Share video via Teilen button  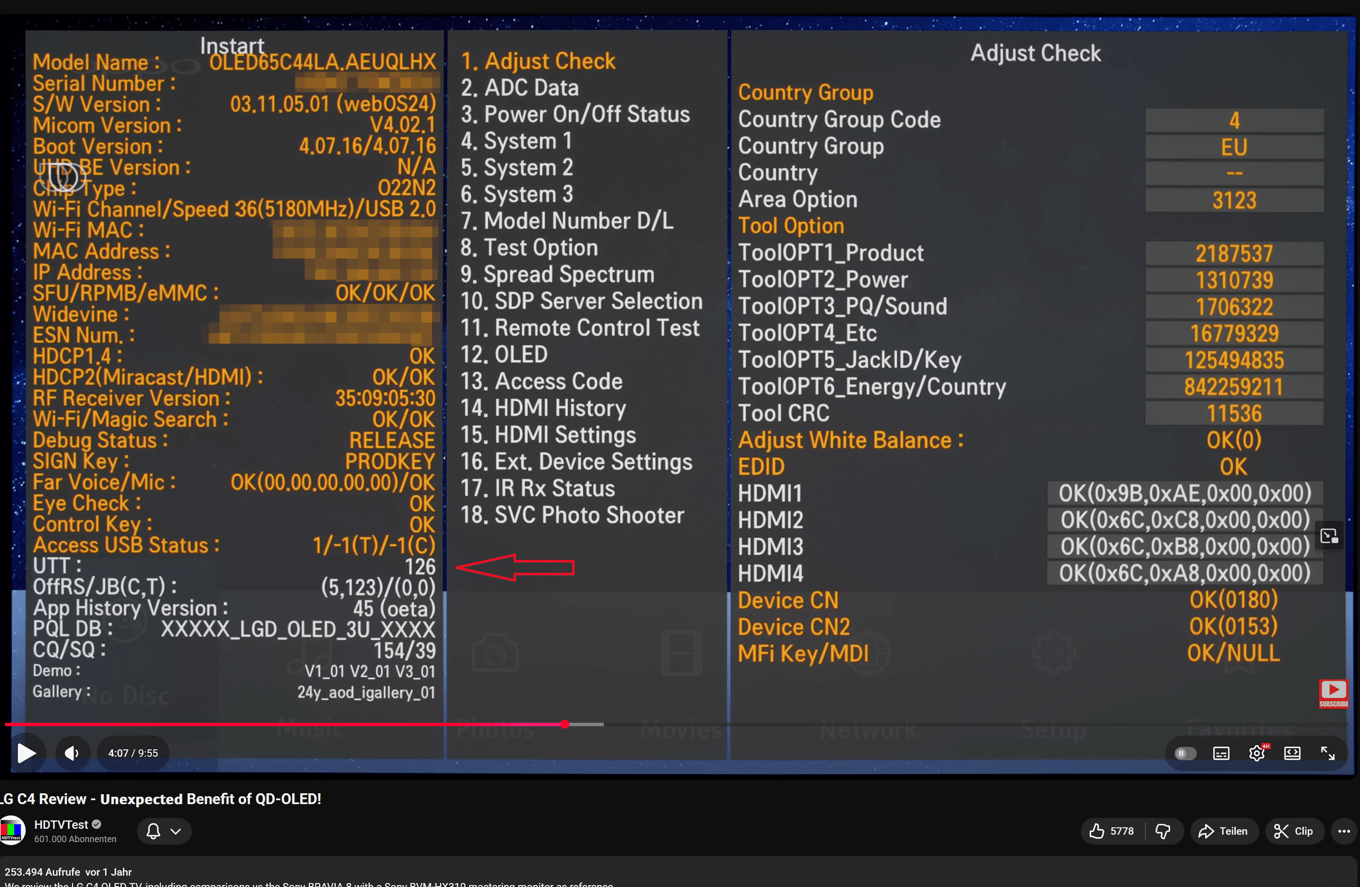click(x=1223, y=830)
